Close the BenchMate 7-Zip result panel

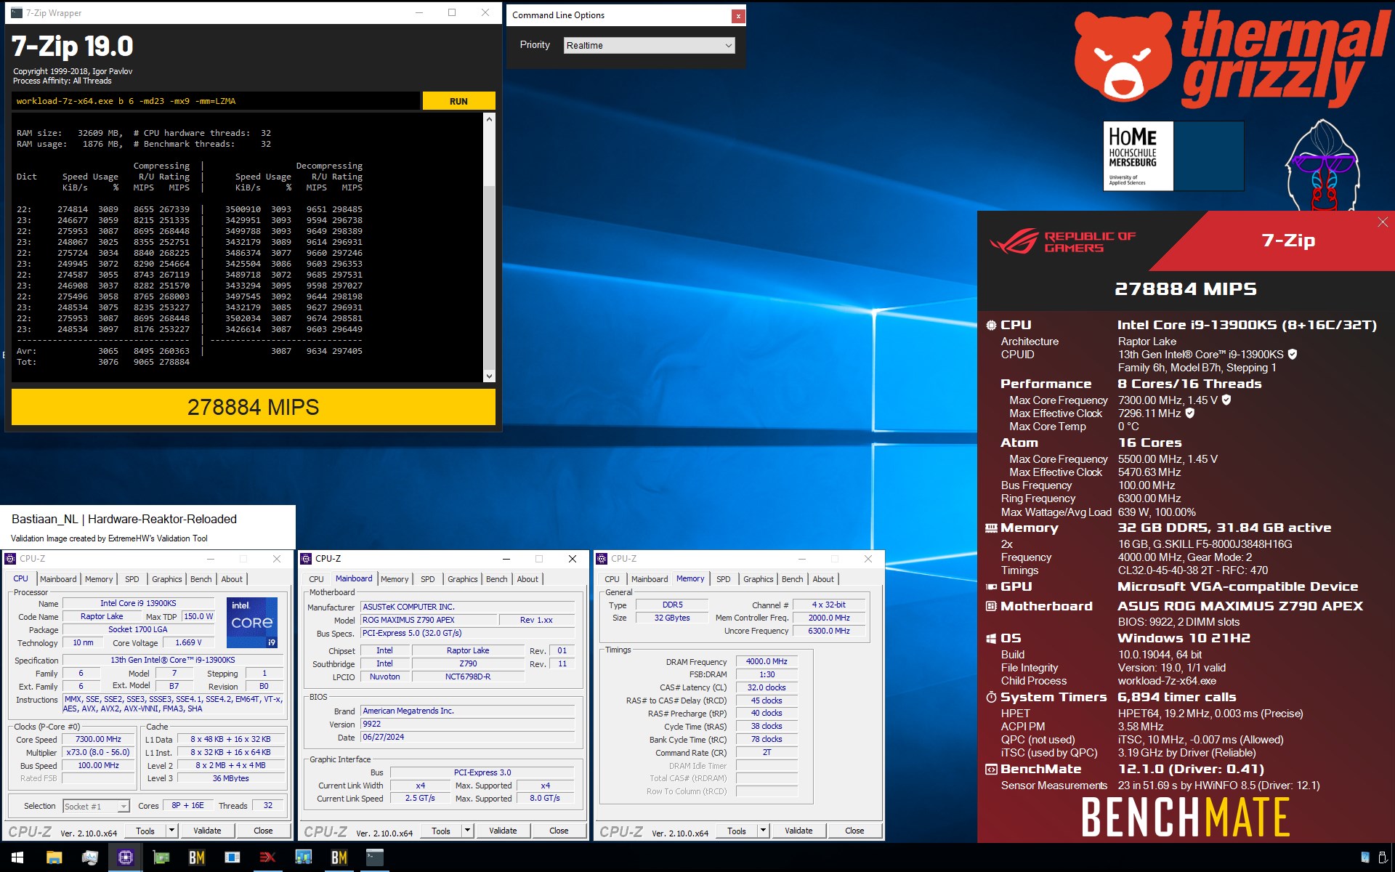1382,222
